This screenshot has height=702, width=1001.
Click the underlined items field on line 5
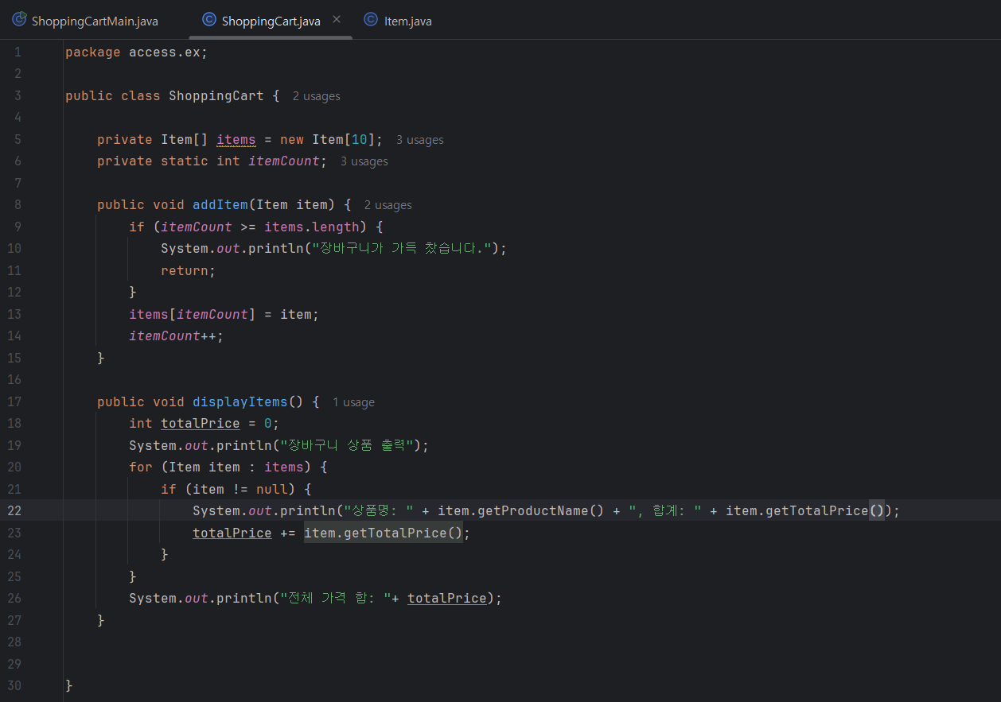click(x=236, y=140)
